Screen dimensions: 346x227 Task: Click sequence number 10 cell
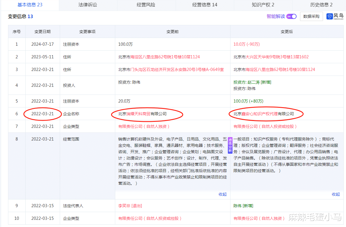click(17, 218)
